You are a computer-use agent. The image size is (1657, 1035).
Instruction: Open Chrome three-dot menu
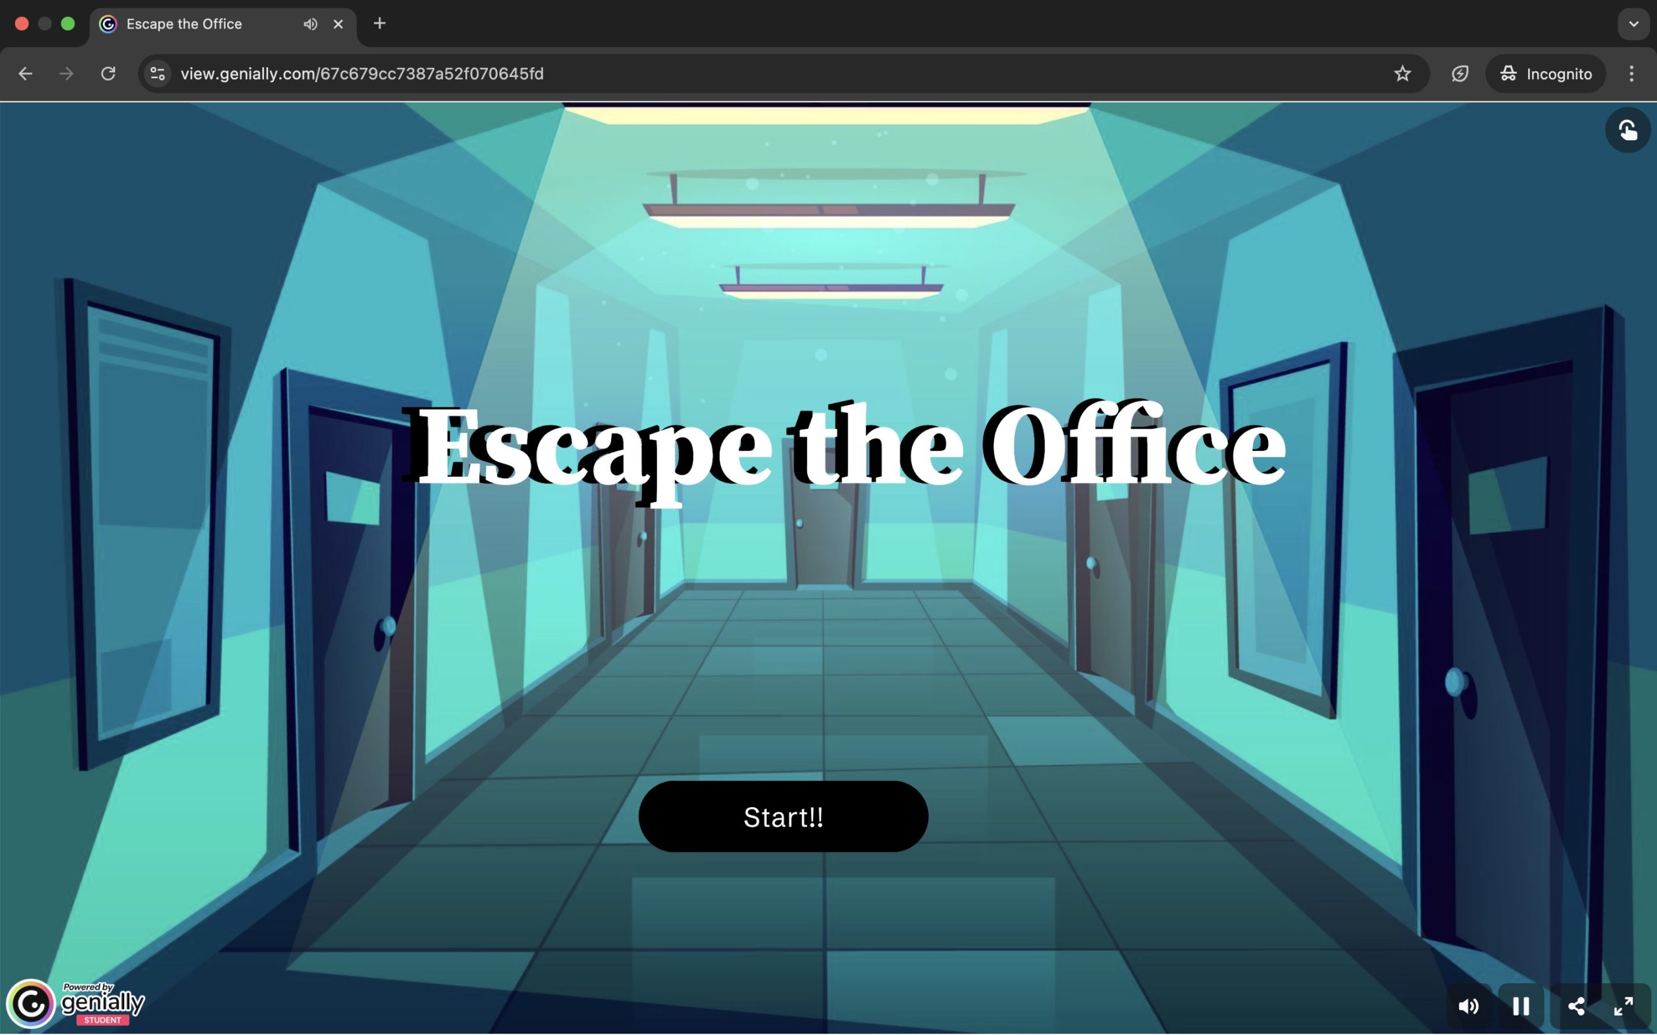pyautogui.click(x=1632, y=74)
